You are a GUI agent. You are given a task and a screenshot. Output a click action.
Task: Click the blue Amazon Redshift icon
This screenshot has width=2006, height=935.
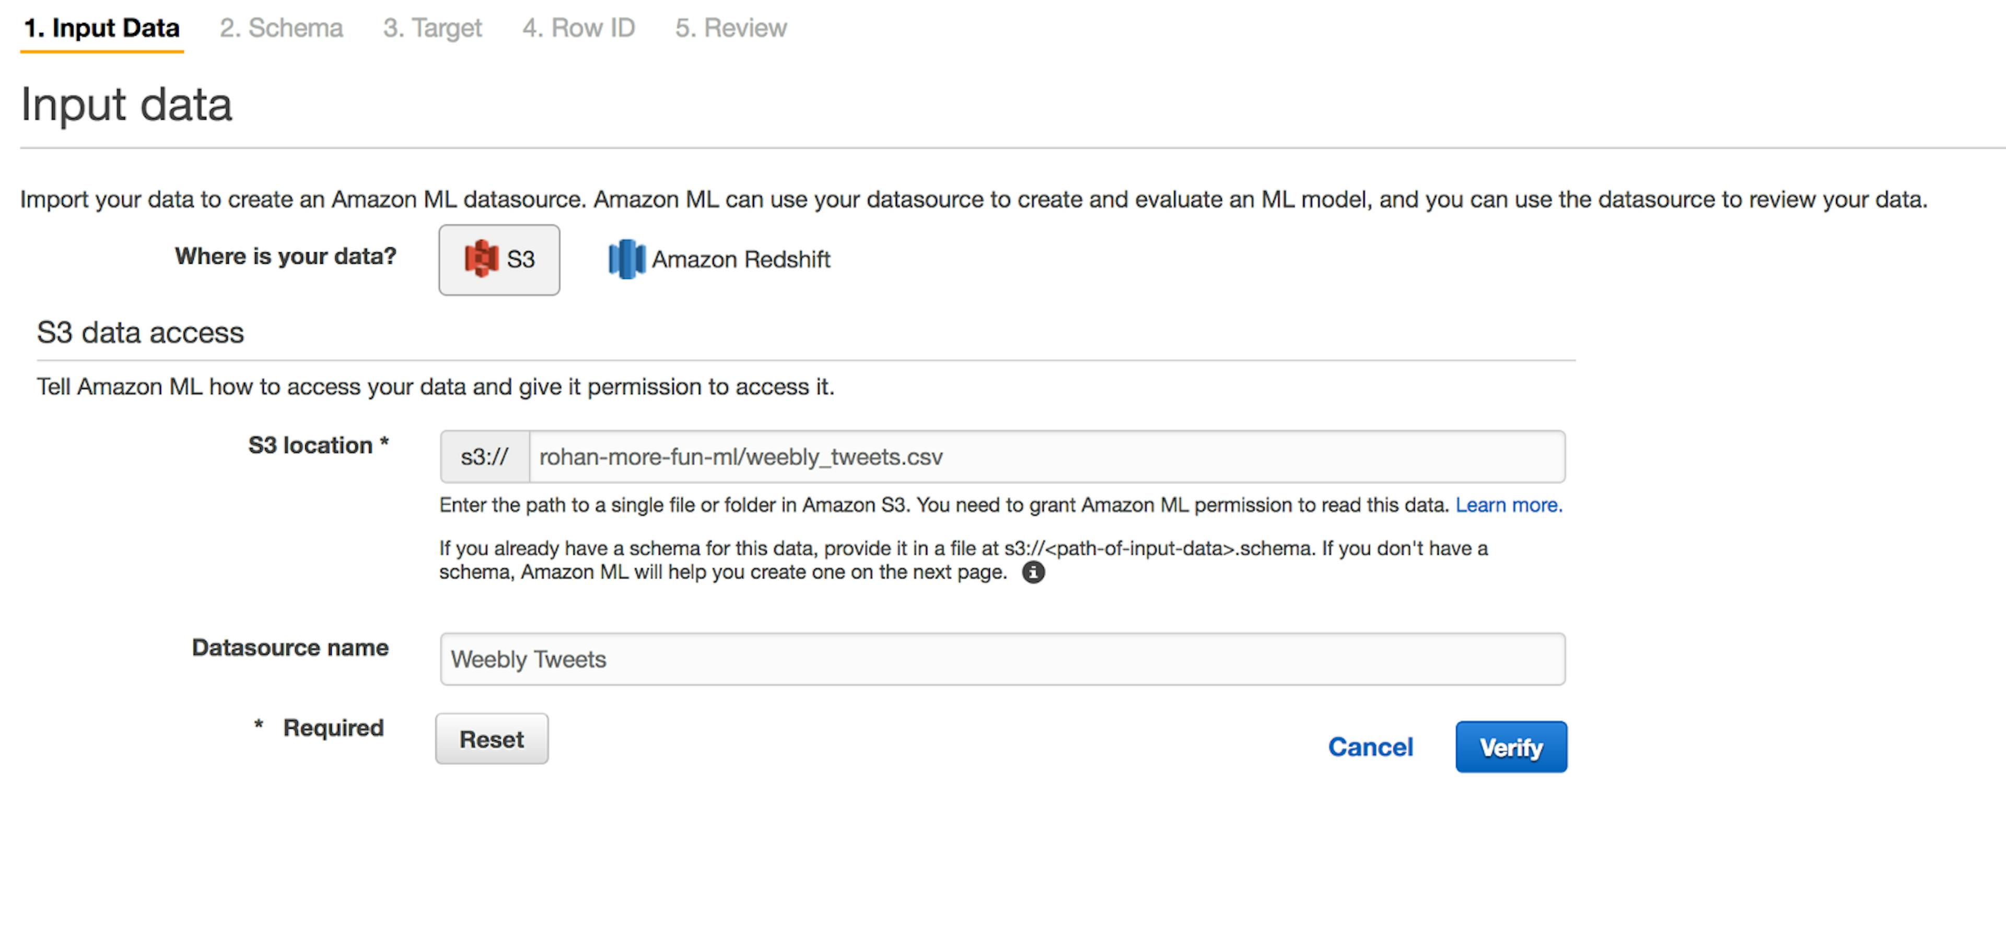click(626, 259)
